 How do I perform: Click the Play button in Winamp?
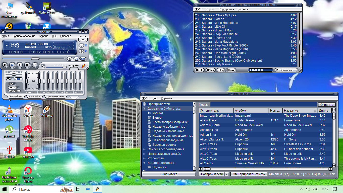12,65
